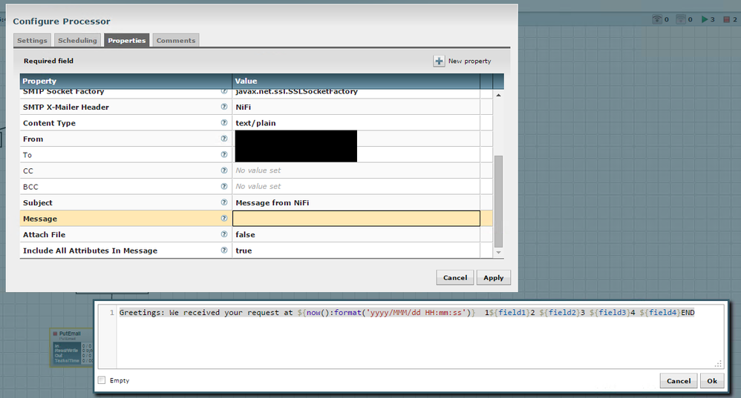Open the Scheduling tab

pos(77,41)
